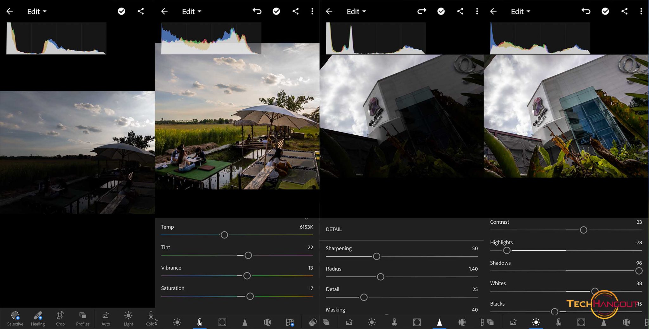Viewport: 649px width, 329px height.
Task: Click the DETAIL section heading
Action: [334, 229]
